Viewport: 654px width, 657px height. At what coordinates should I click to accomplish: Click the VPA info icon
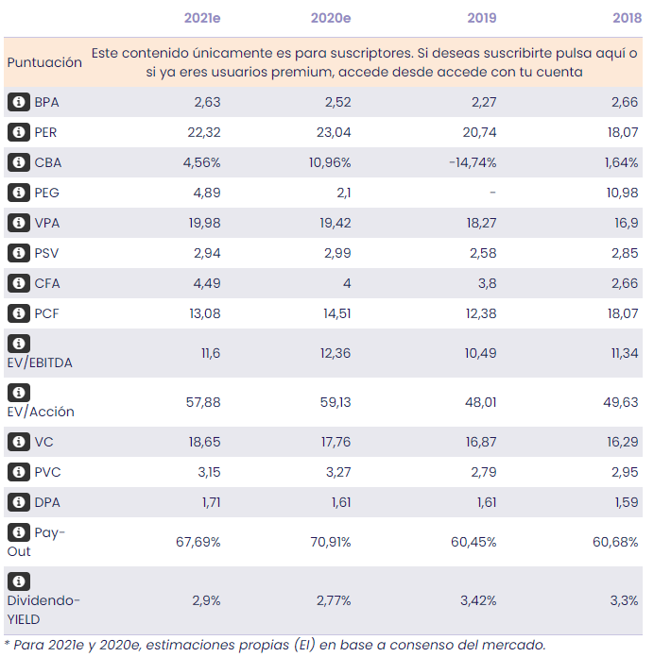[x=18, y=224]
